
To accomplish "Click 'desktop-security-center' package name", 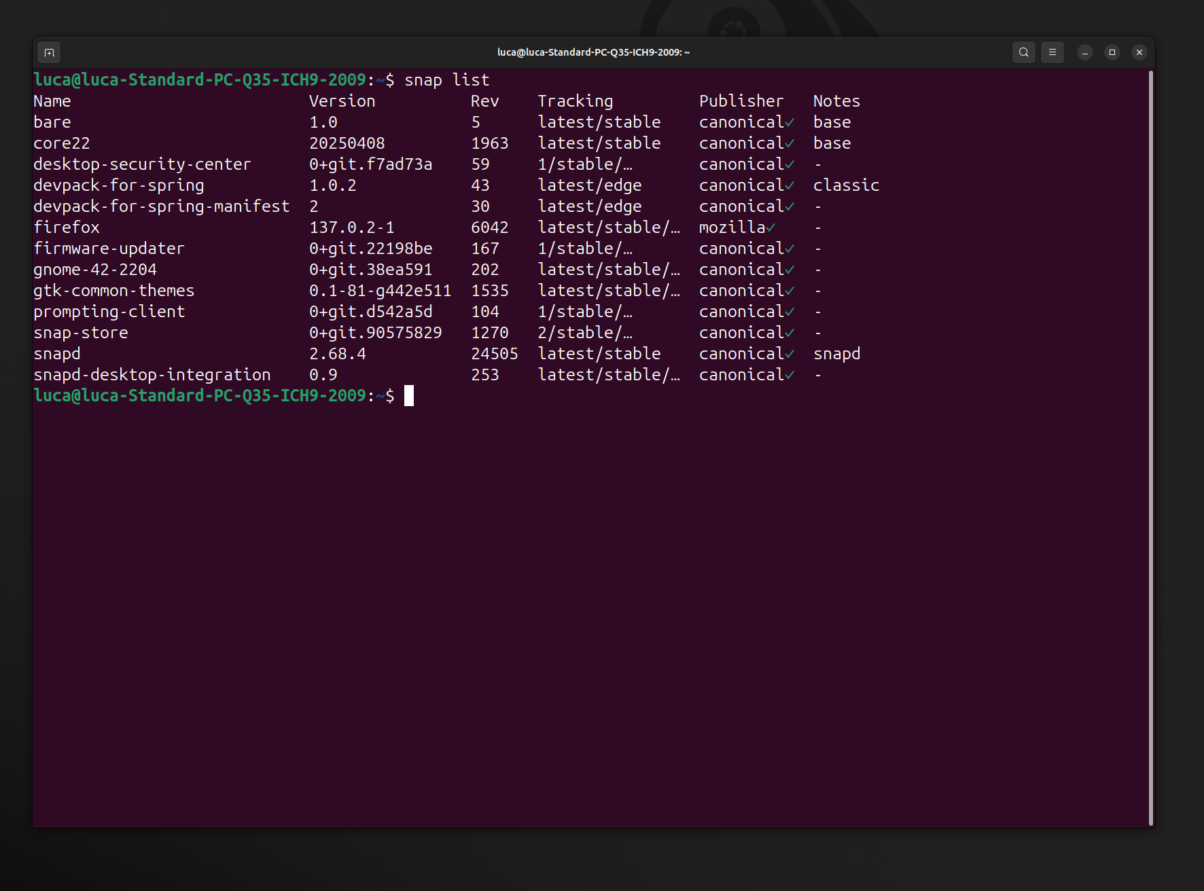I will click(142, 164).
